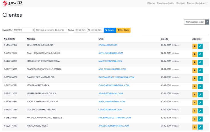Edit client Beatriz Adriana Trujillo Bernal
Screen dimensions: 210x132
200,70
